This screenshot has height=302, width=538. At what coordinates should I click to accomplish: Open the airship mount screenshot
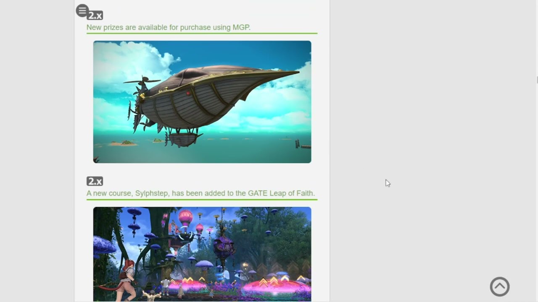(x=202, y=102)
